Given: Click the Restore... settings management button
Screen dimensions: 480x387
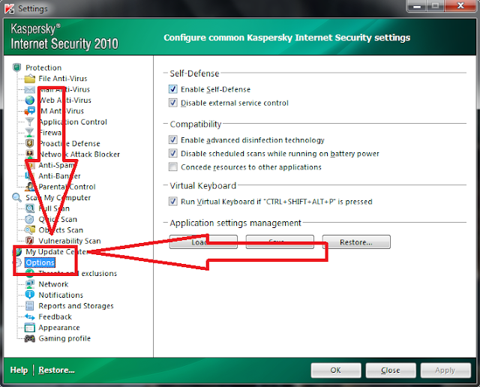Looking at the screenshot, I should tap(356, 241).
